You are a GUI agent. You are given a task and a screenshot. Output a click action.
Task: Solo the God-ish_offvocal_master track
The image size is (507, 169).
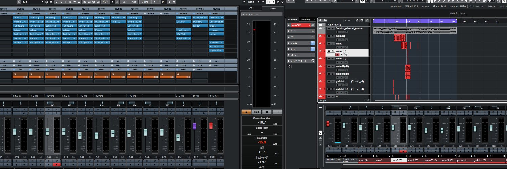coord(332,28)
